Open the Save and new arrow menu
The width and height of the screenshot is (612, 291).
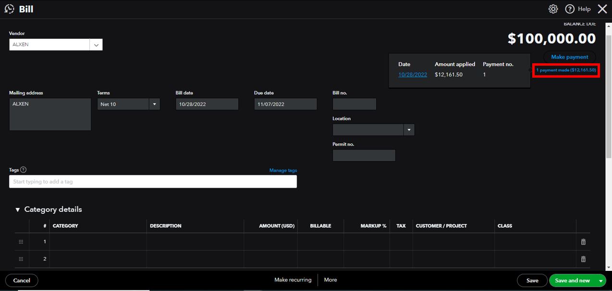click(x=600, y=280)
